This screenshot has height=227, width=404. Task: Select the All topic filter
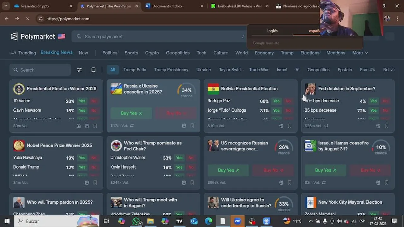pos(113,70)
